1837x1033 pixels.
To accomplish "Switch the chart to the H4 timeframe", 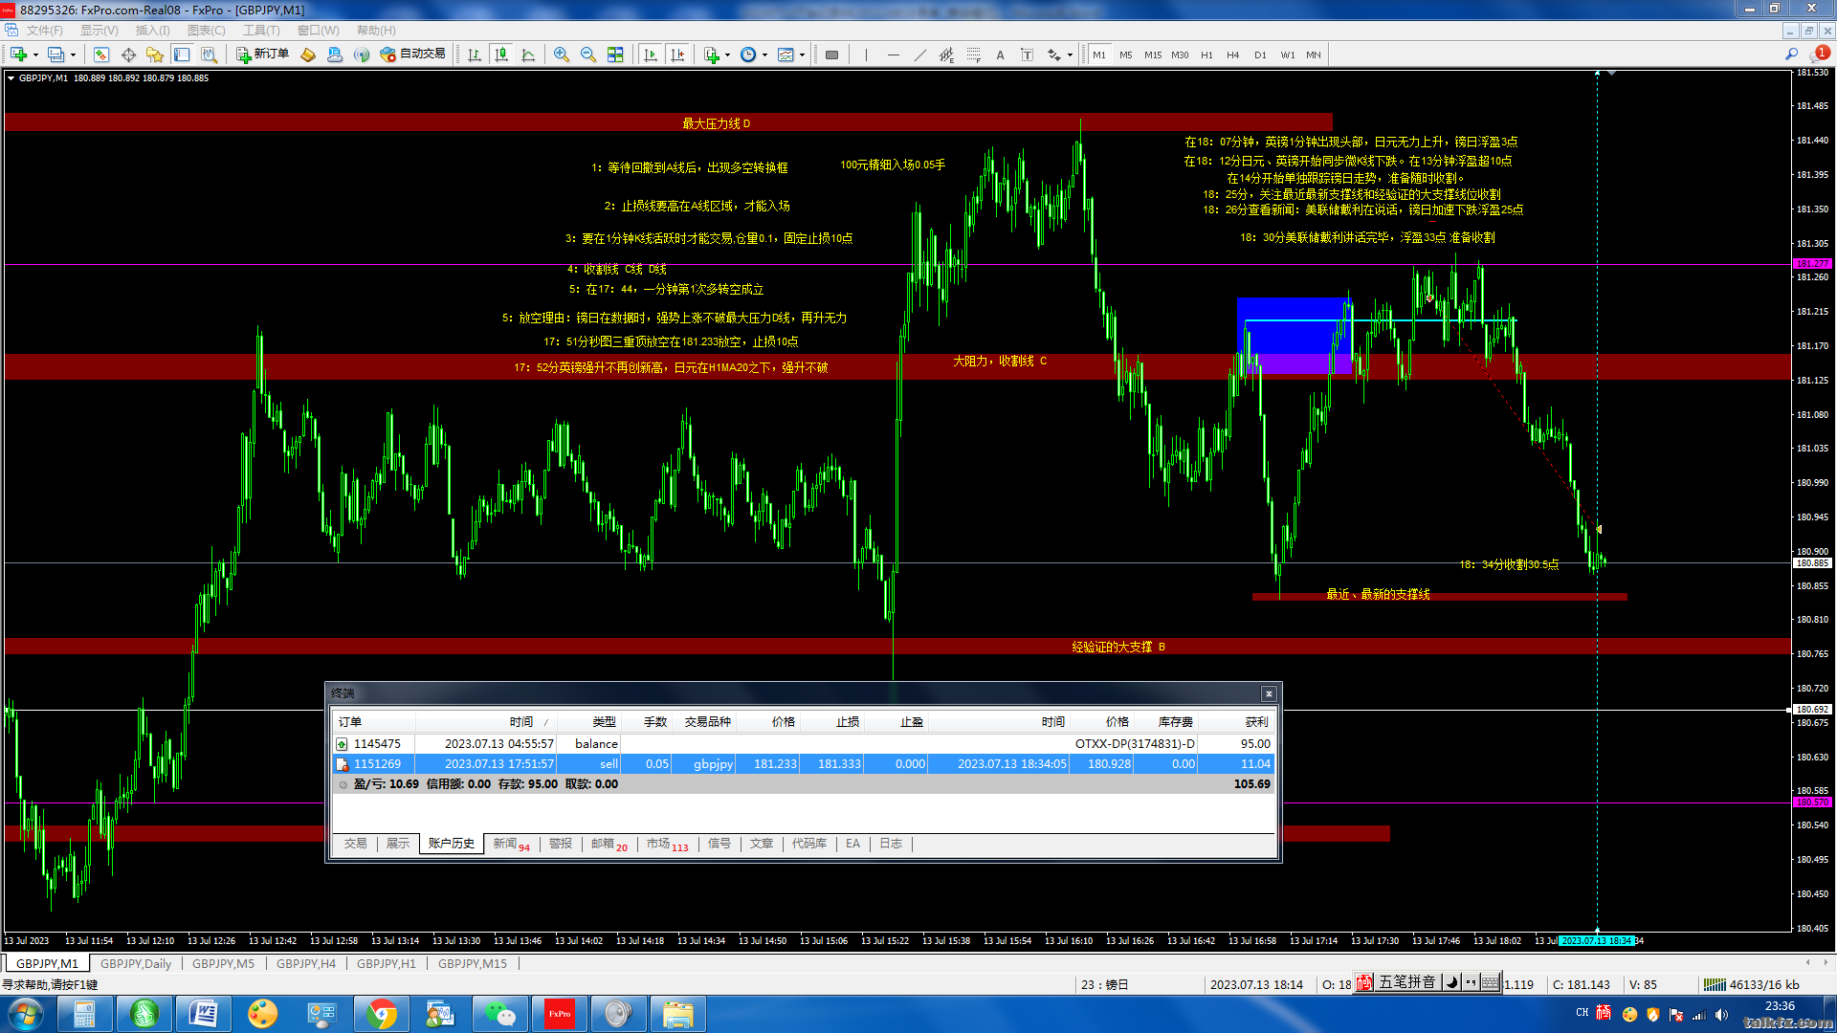I will (x=1233, y=55).
